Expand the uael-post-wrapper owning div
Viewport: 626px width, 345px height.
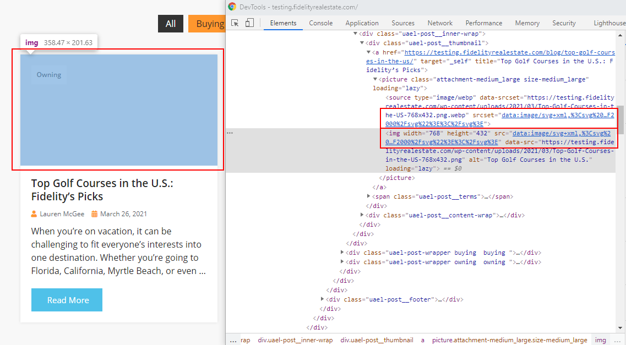pos(342,262)
